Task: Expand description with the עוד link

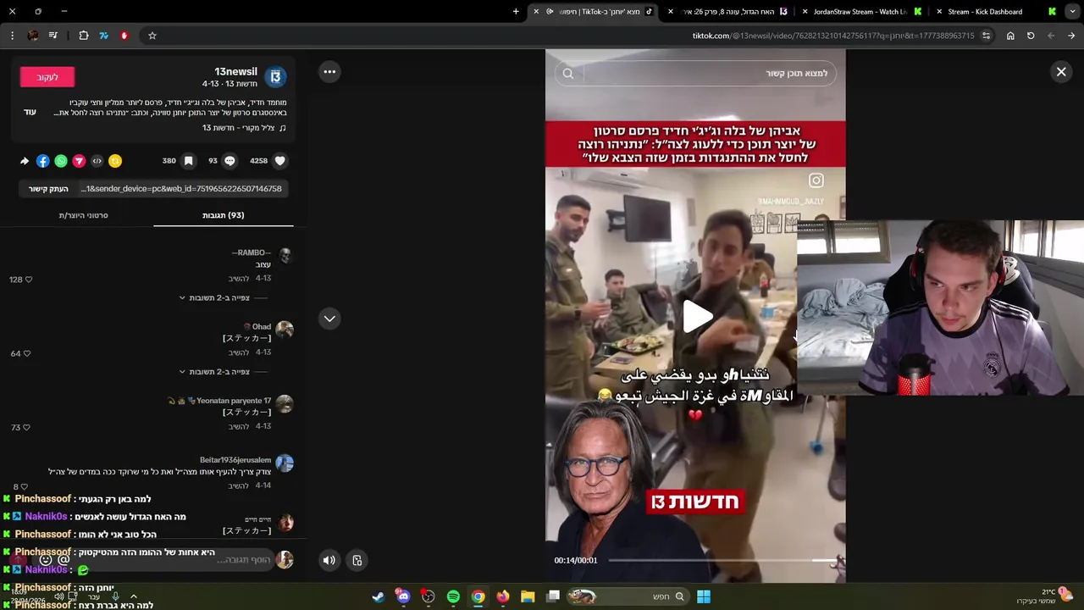Action: tap(30, 112)
